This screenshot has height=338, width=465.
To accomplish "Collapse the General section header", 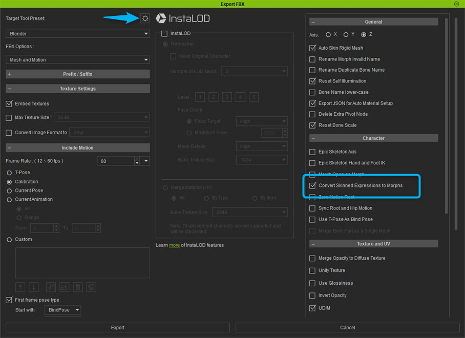I will pyautogui.click(x=373, y=22).
